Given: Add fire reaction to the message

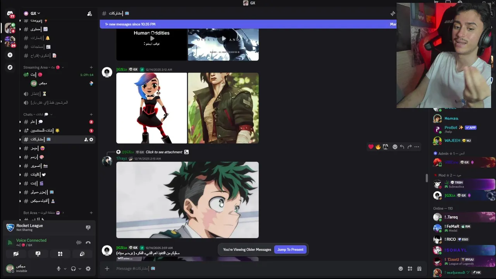Looking at the screenshot, I should pyautogui.click(x=378, y=147).
